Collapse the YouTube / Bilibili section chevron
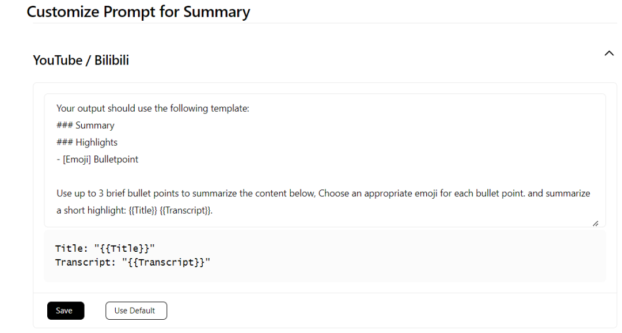The height and width of the screenshot is (333, 622). (x=609, y=54)
